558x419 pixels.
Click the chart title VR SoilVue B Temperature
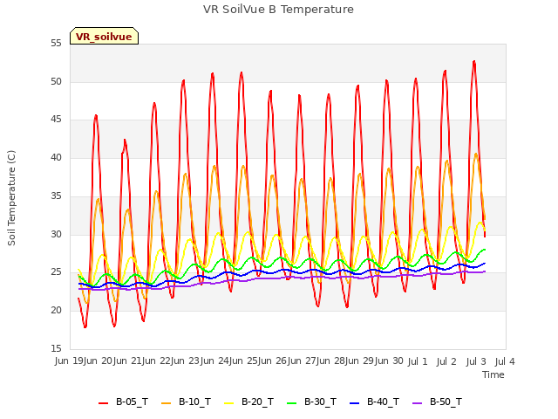pos(278,10)
